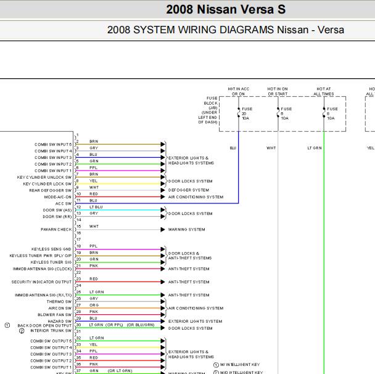Screen dimensions: 375x374
Task: Select the "HOT AT ALL TIMES" label above Fuse 8
Action: click(x=324, y=92)
